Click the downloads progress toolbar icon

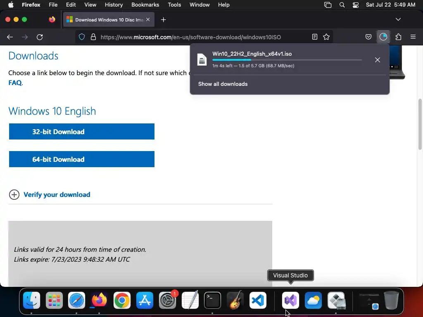[x=383, y=37]
